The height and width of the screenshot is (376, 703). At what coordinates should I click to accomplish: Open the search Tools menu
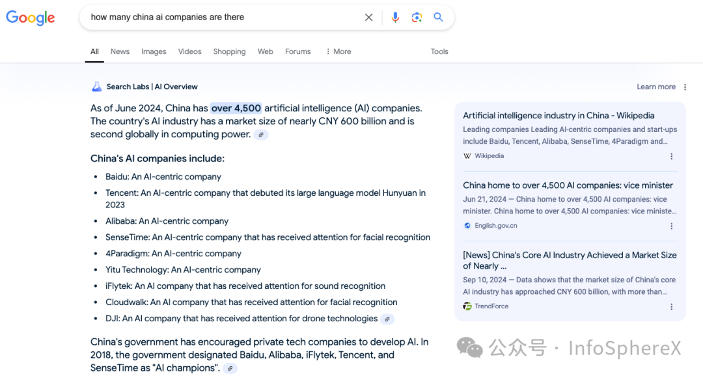point(439,51)
